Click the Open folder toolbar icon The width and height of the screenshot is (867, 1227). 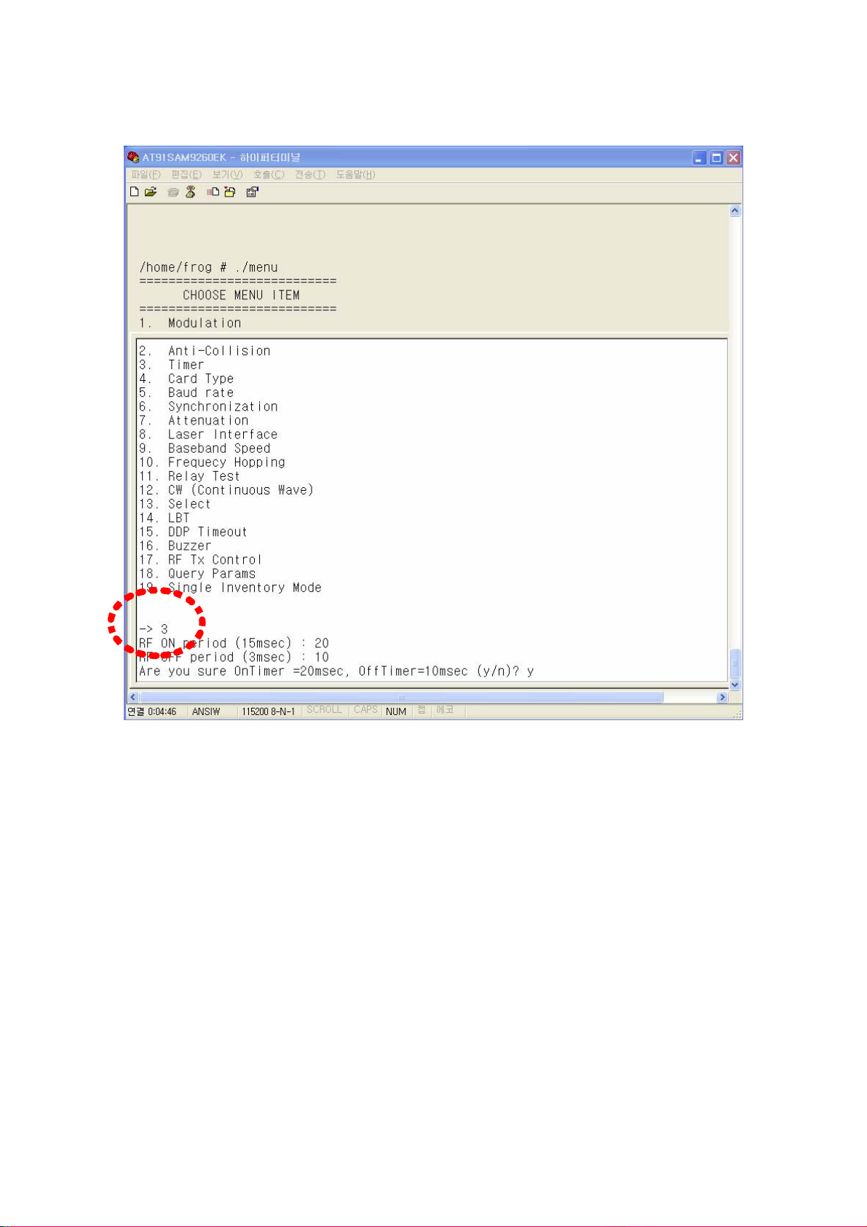(x=151, y=192)
